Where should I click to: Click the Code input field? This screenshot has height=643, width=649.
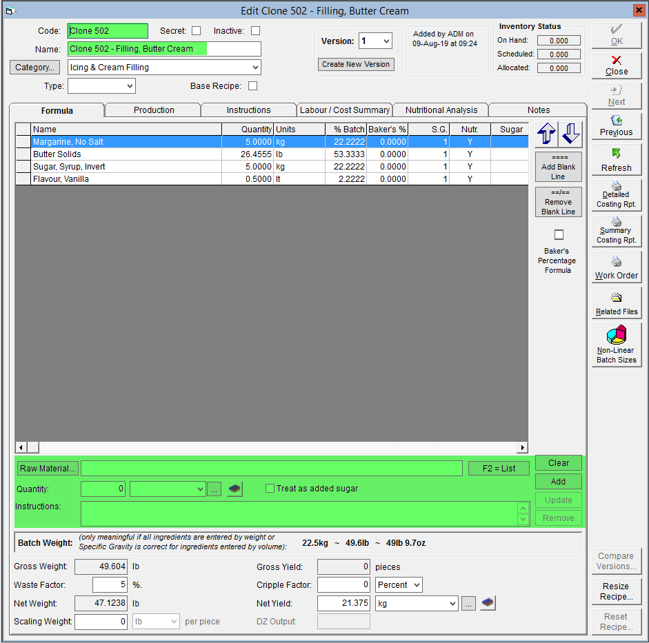coord(108,31)
